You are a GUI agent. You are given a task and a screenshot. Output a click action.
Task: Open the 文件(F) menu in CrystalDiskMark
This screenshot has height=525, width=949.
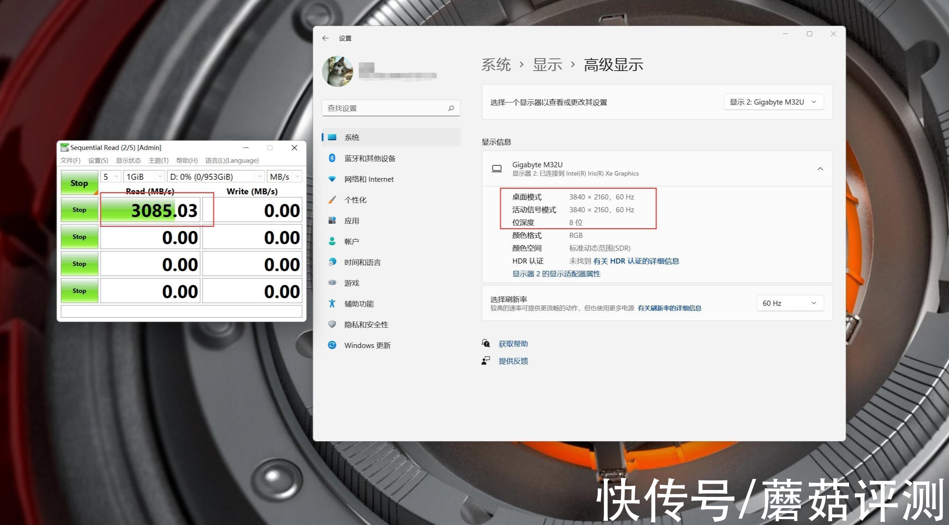pyautogui.click(x=70, y=160)
